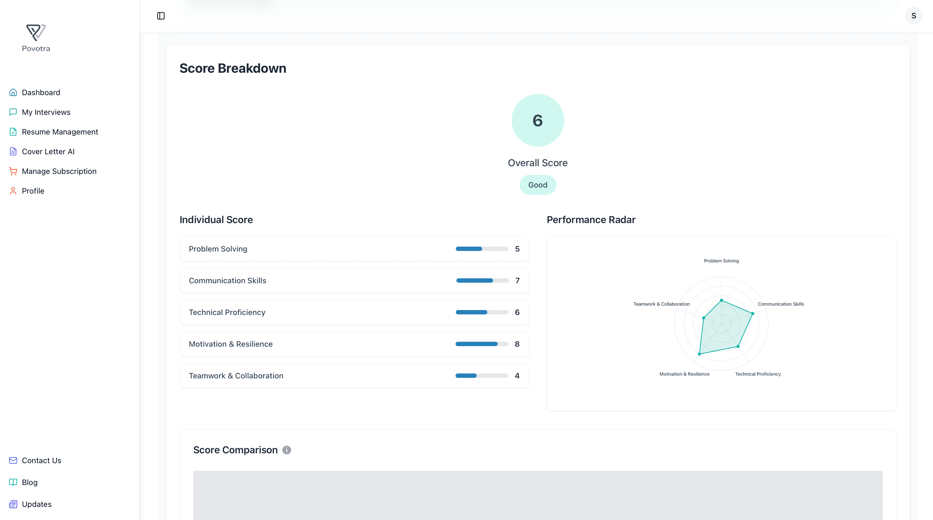Click the My Interviews chat icon
Viewport: 933px width, 520px height.
click(13, 112)
